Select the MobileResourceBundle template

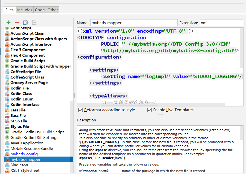tap(32, 149)
